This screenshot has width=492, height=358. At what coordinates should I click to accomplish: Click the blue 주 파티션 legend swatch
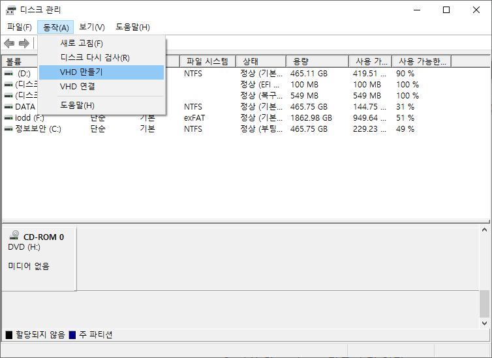coord(72,335)
